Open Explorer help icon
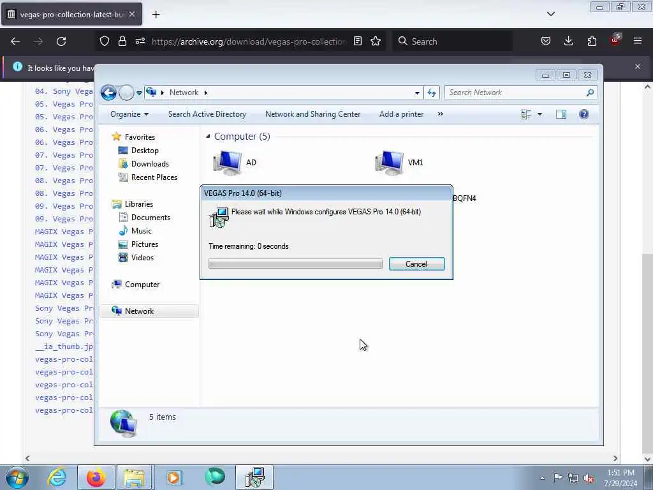This screenshot has width=653, height=490. click(584, 114)
